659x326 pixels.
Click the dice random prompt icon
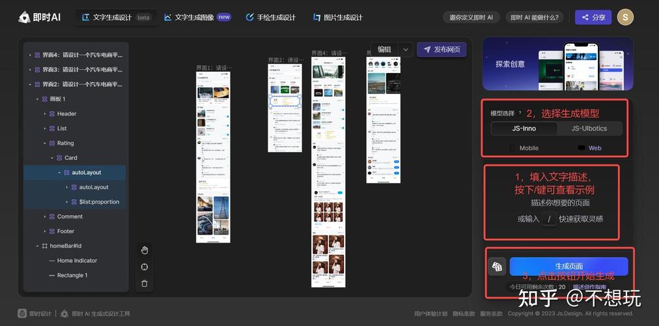coord(497,267)
